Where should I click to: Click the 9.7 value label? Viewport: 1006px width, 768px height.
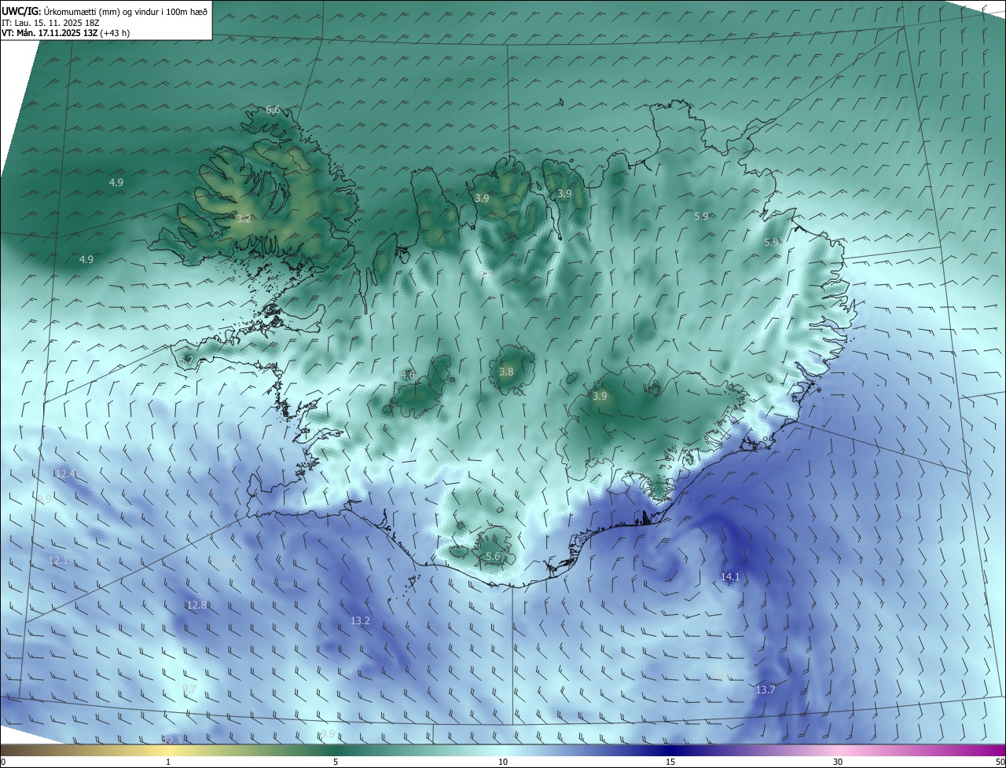189,689
